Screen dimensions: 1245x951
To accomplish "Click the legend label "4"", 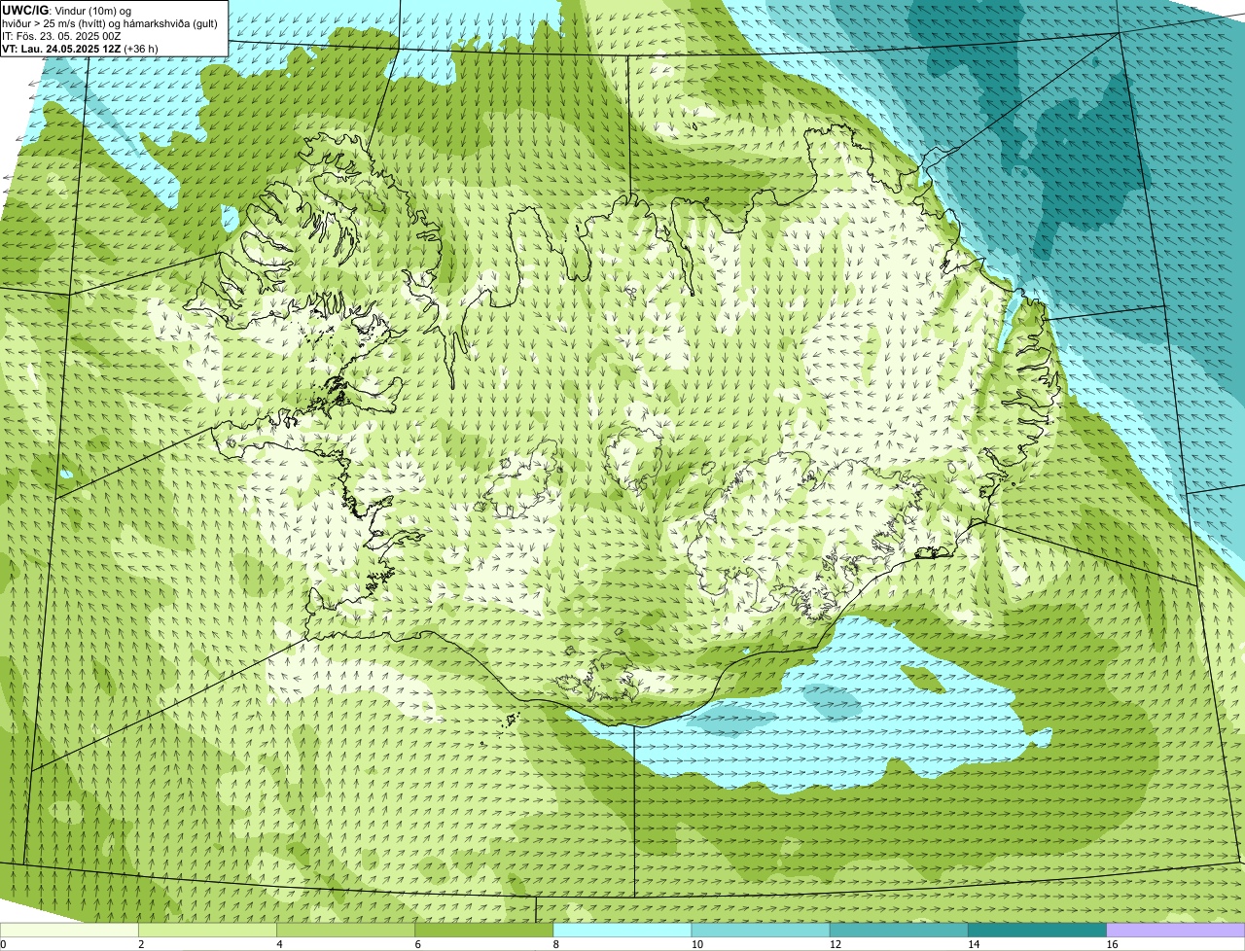I will tap(279, 944).
